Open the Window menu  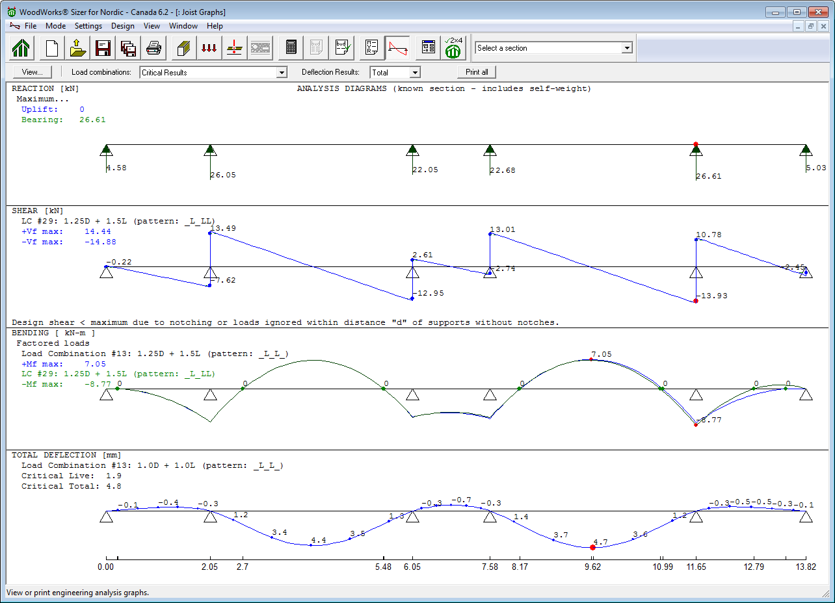coord(183,26)
